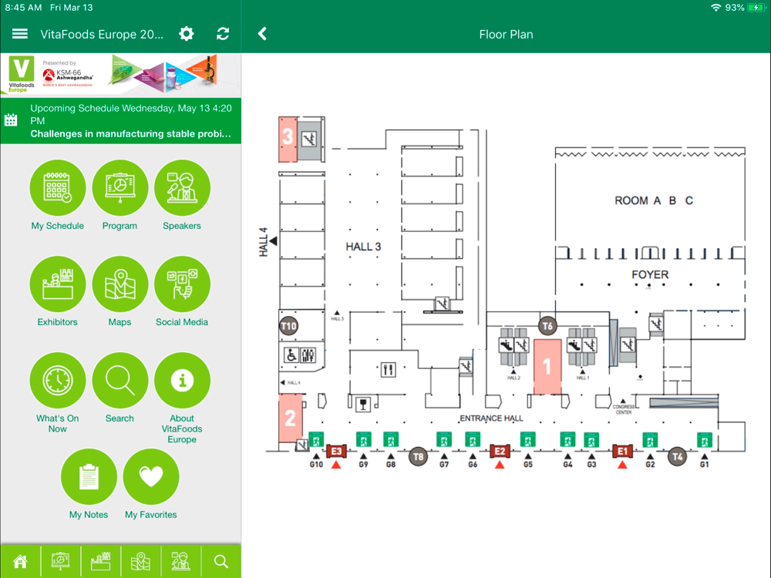Open the hamburger menu
Viewport: 771px width, 578px height.
[x=20, y=34]
